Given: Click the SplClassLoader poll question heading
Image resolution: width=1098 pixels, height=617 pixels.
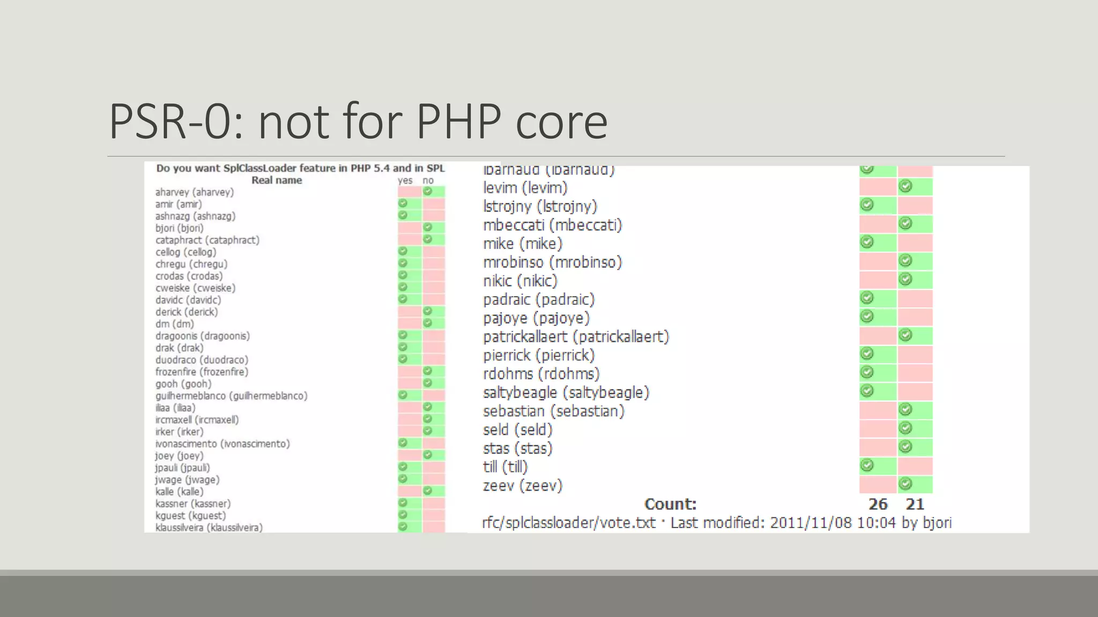Looking at the screenshot, I should 300,168.
